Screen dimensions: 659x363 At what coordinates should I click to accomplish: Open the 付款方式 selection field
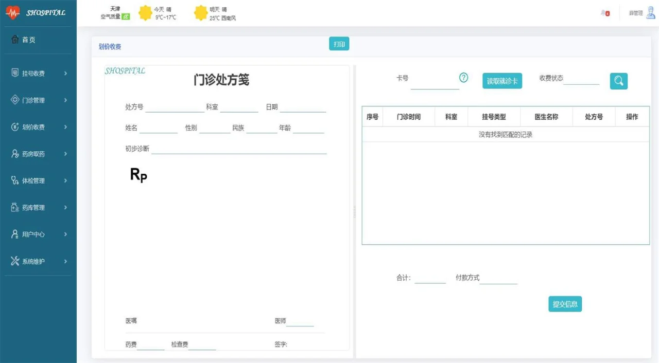[498, 279]
